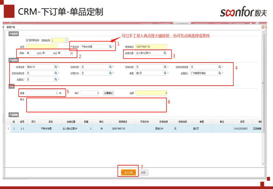
Task: Click magnifier icon for 定制材质
Action: pos(110,67)
